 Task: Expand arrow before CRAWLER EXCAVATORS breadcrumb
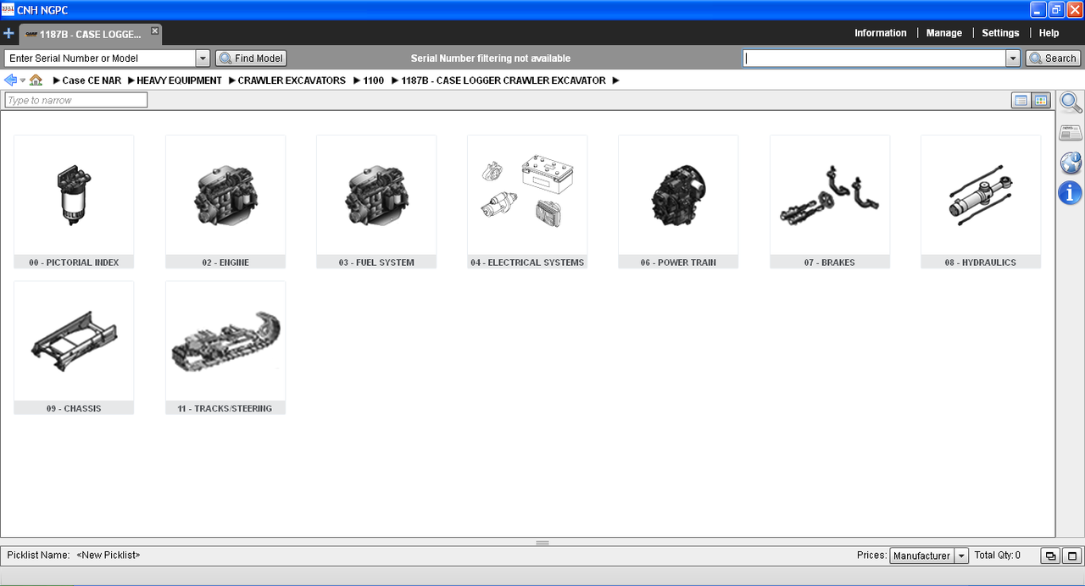(231, 80)
